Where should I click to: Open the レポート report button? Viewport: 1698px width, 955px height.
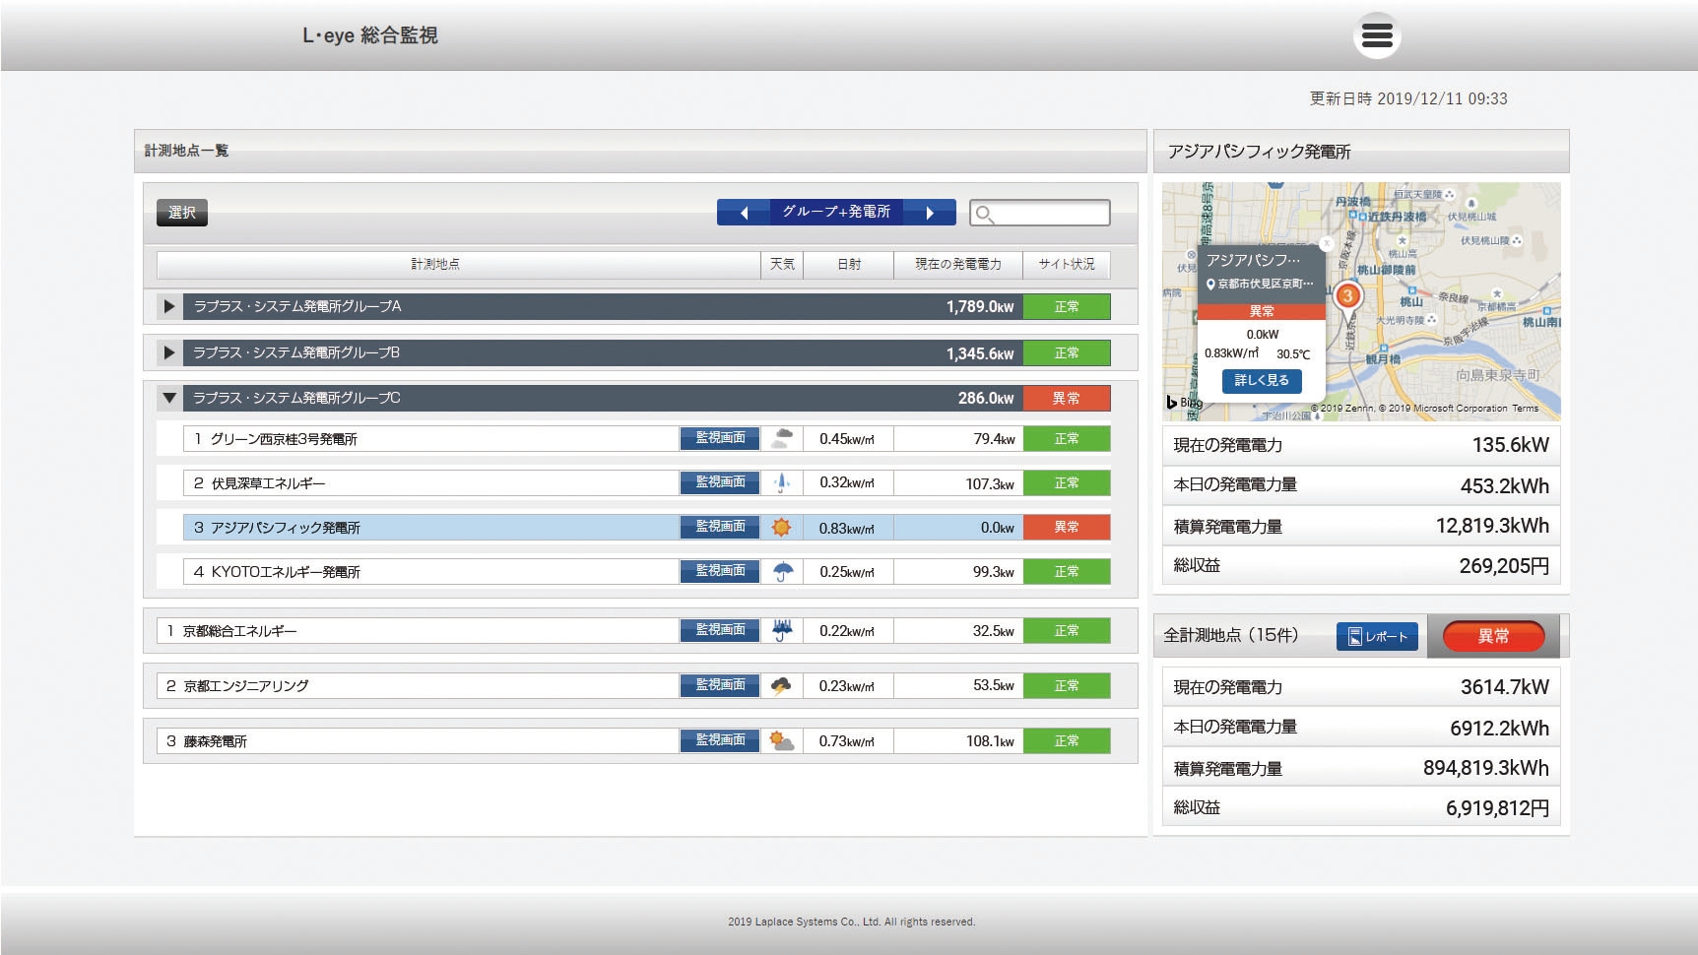[1377, 637]
